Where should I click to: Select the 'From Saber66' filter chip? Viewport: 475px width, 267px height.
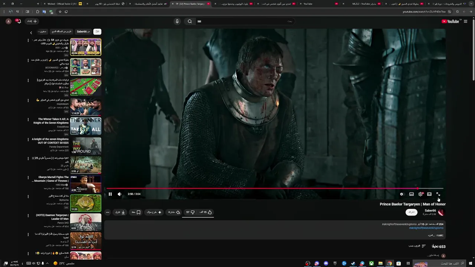[x=83, y=32]
